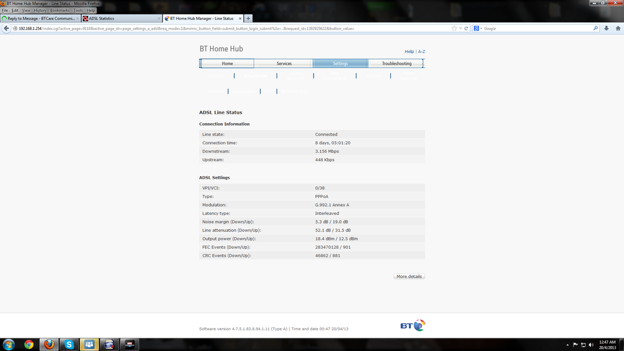Open a new tab with the plus button
The width and height of the screenshot is (624, 351).
point(248,18)
